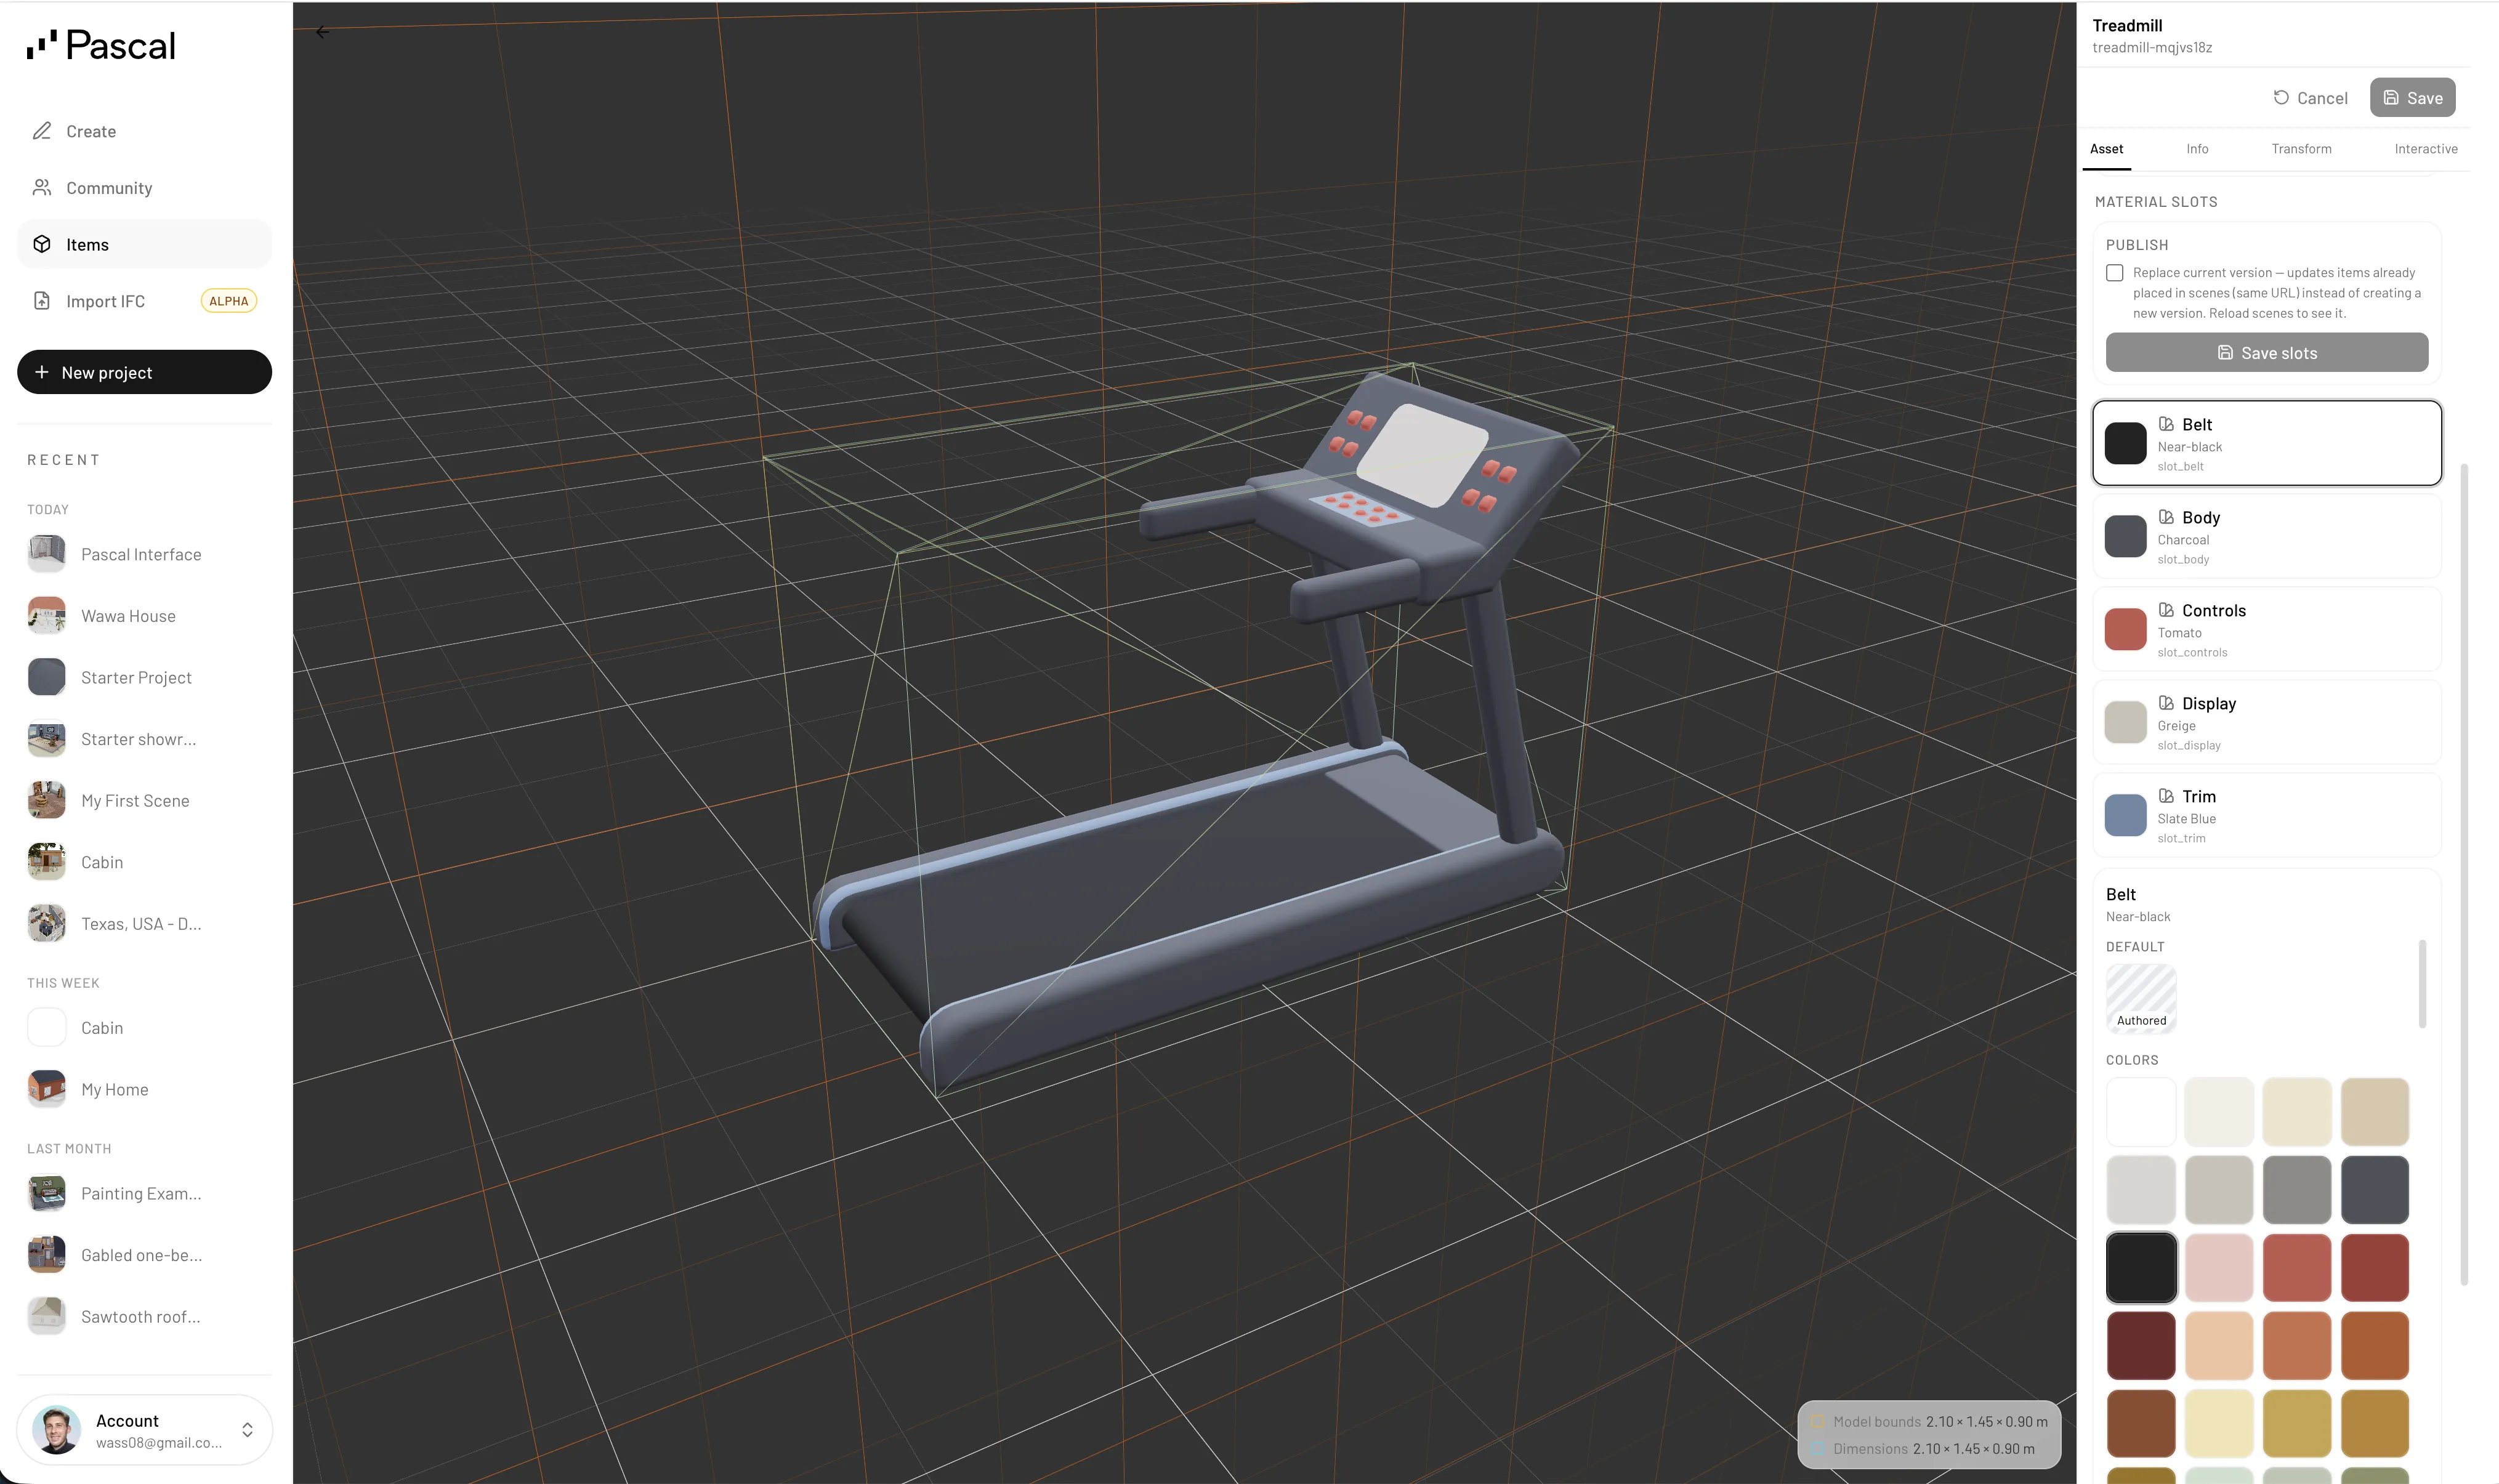Pick the cream color in the first palette row
The width and height of the screenshot is (2499, 1484).
click(x=2297, y=1111)
